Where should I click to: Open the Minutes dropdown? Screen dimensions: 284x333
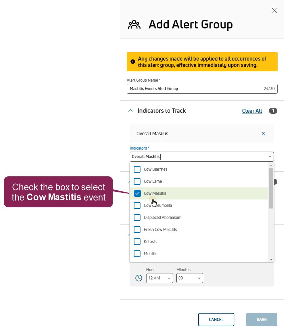189,278
